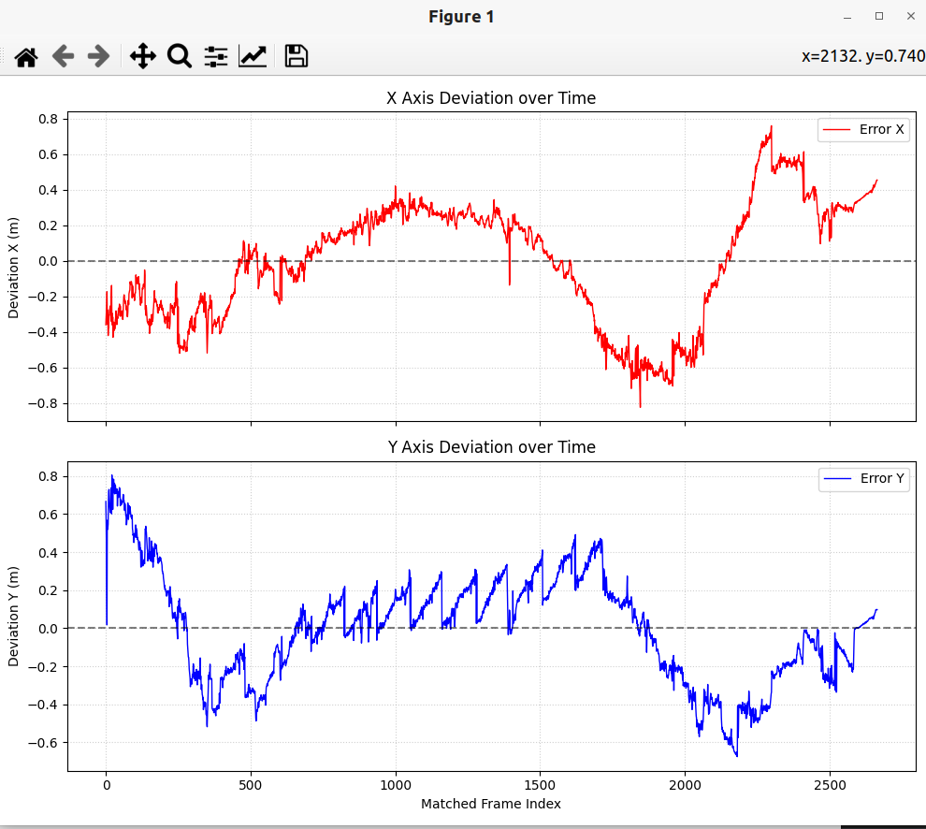This screenshot has width=926, height=829.
Task: Click the −0.8 tick on X plot
Action: click(43, 403)
